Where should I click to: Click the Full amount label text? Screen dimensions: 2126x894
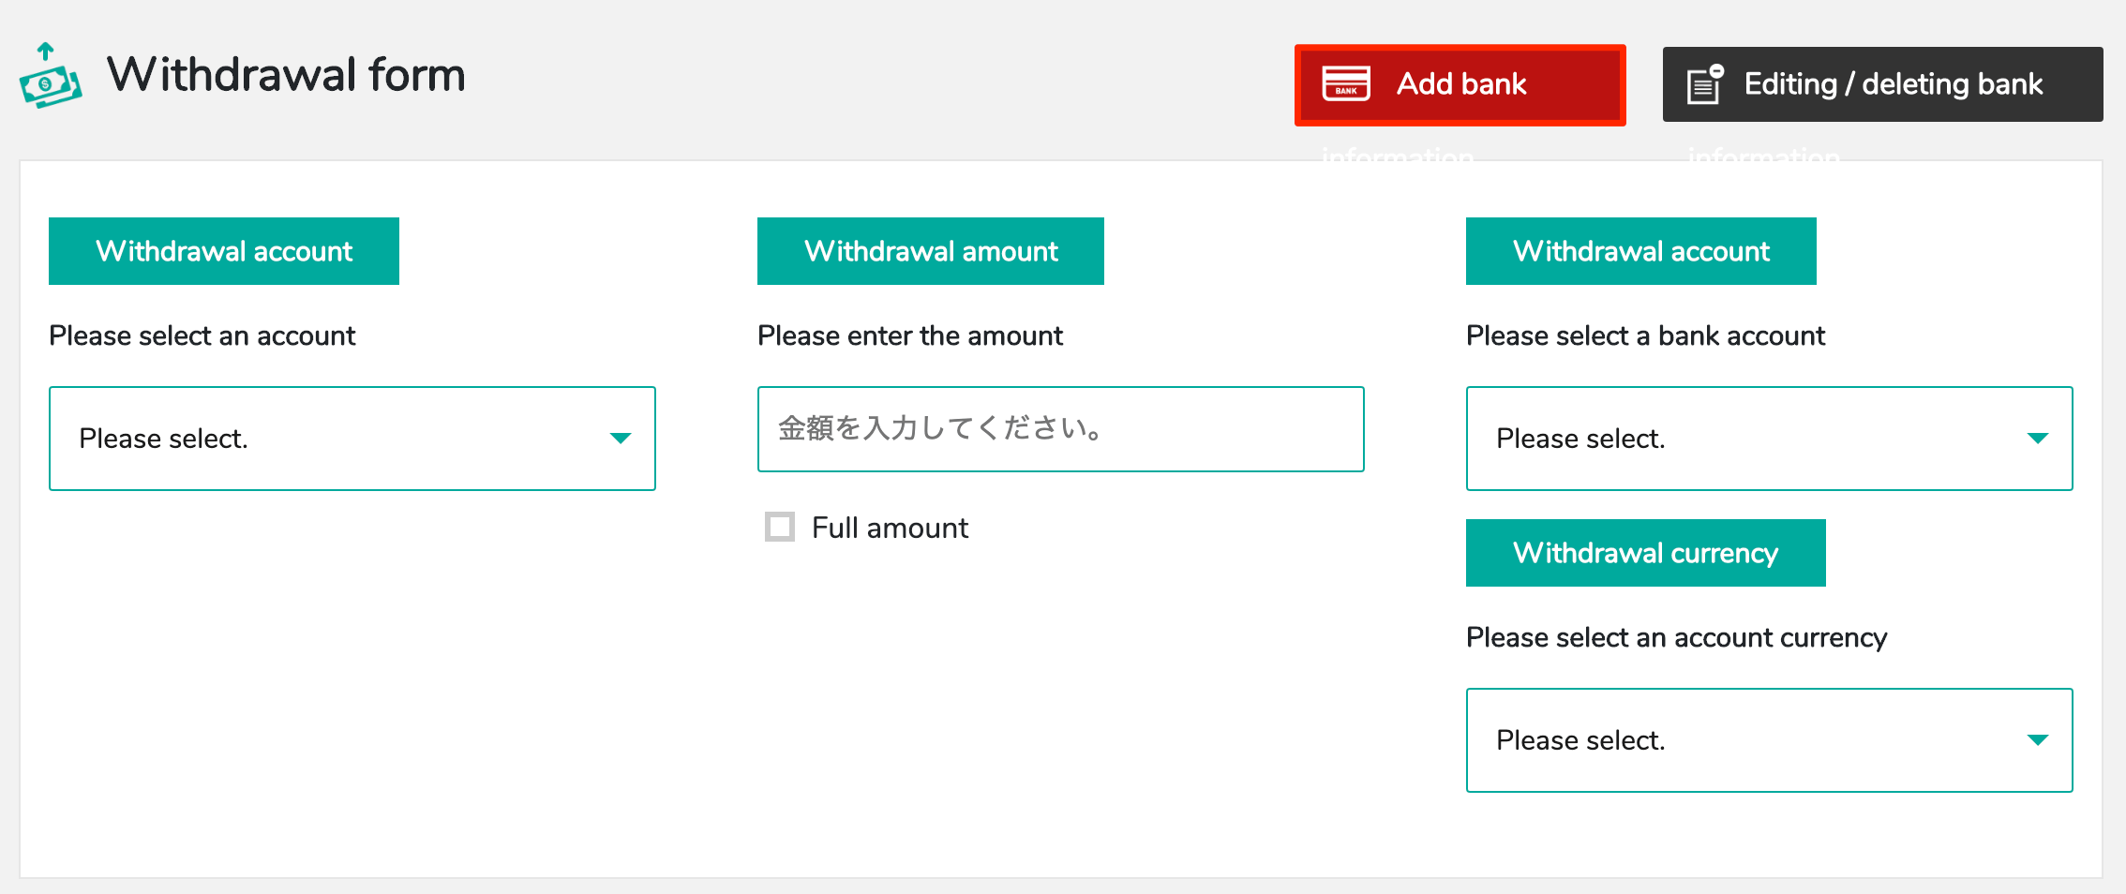coord(890,528)
